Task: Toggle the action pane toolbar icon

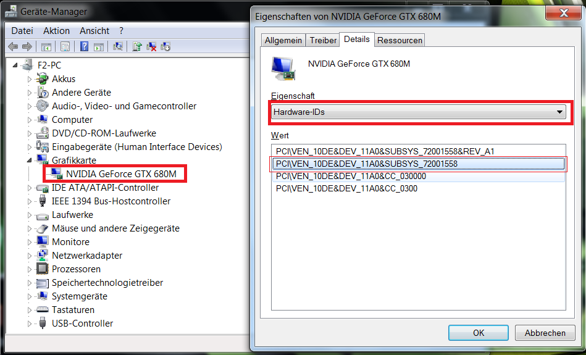Action: coord(99,47)
